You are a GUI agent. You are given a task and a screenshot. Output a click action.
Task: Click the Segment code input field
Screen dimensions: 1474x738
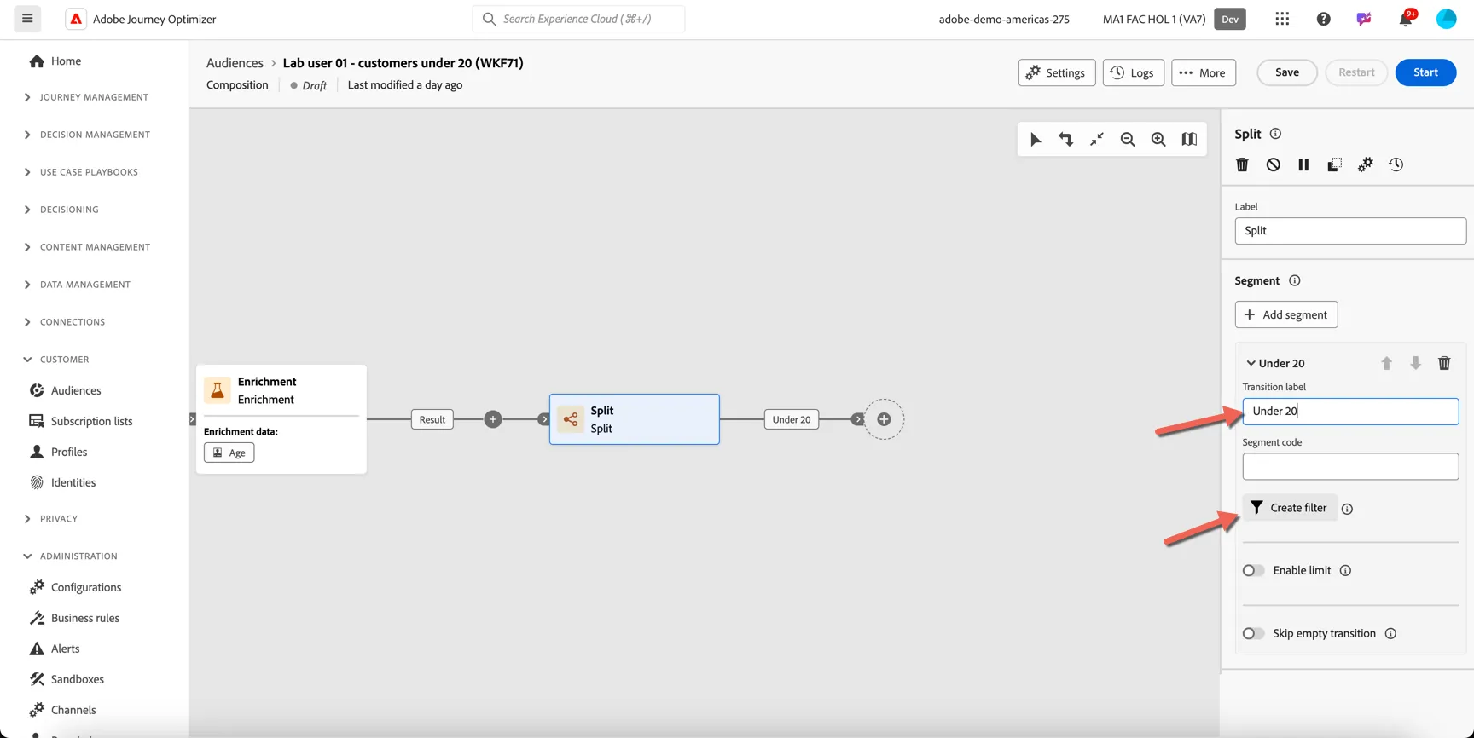point(1350,466)
